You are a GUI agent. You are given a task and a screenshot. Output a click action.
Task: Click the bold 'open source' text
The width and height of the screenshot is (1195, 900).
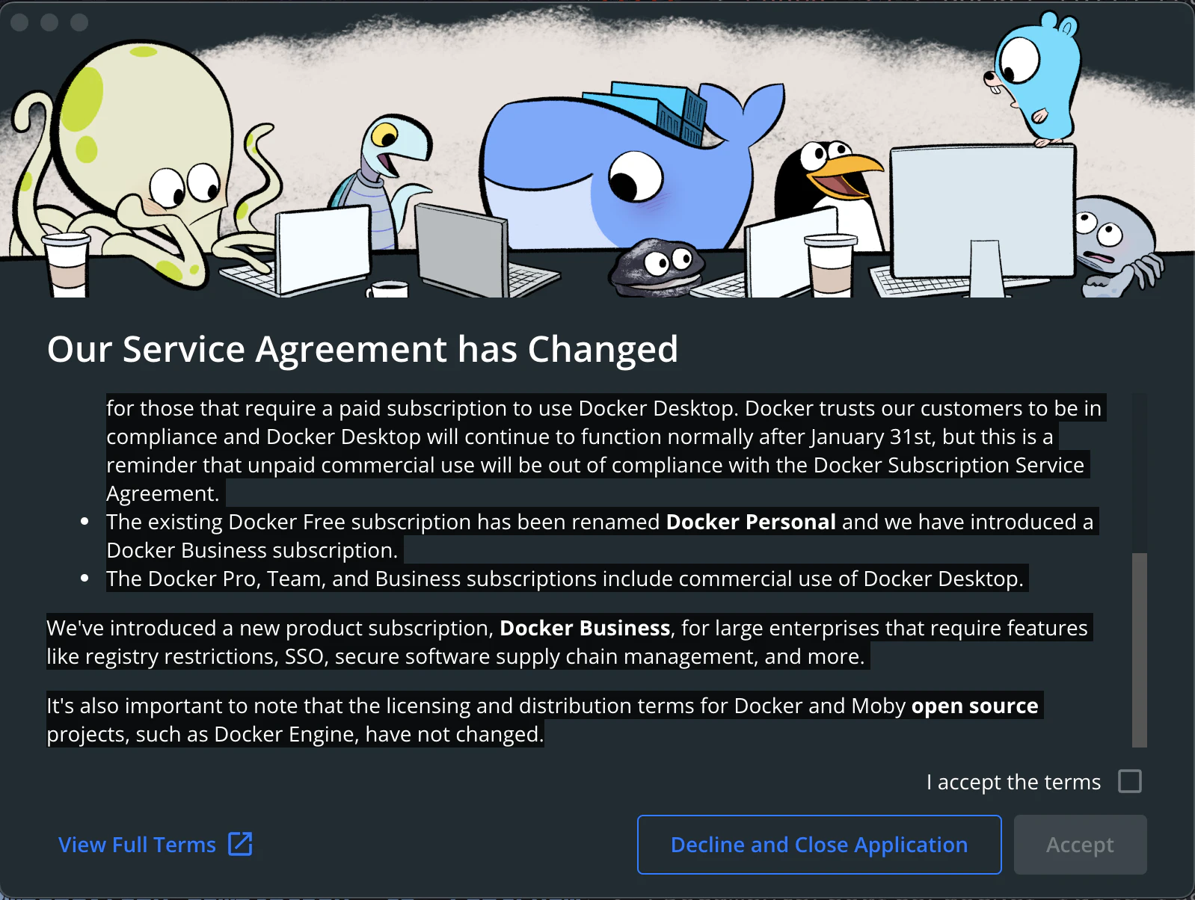pos(974,706)
